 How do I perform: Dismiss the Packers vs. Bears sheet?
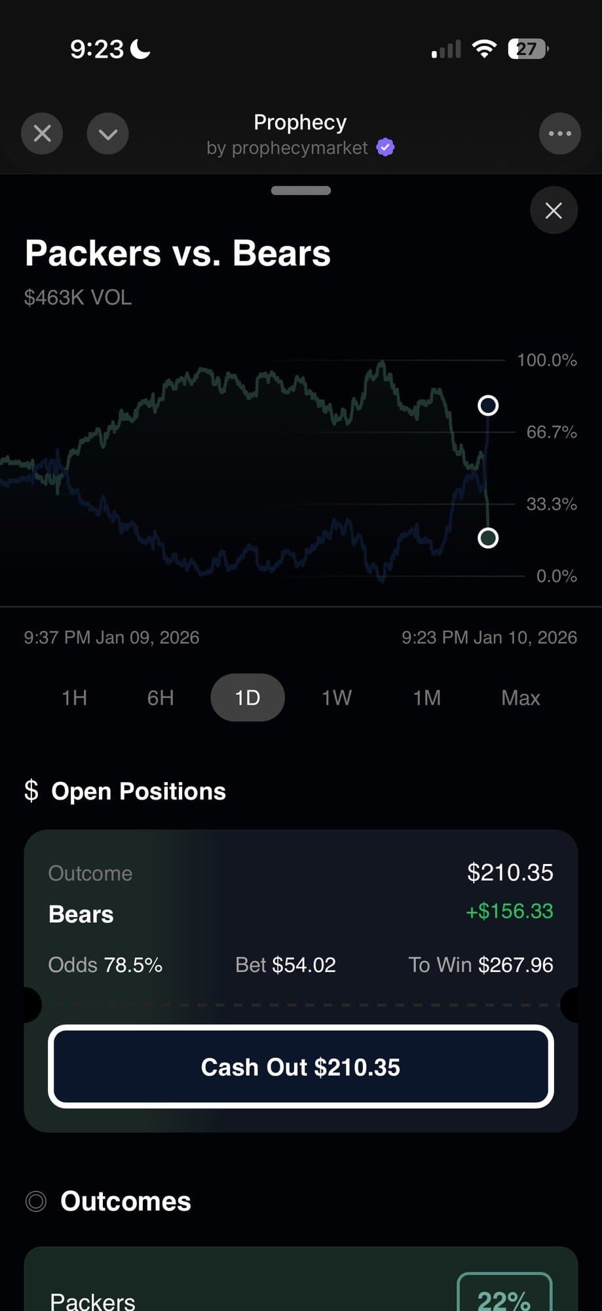[554, 210]
